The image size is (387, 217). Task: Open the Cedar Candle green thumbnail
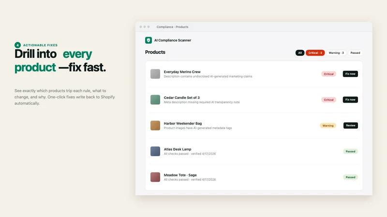[155, 100]
